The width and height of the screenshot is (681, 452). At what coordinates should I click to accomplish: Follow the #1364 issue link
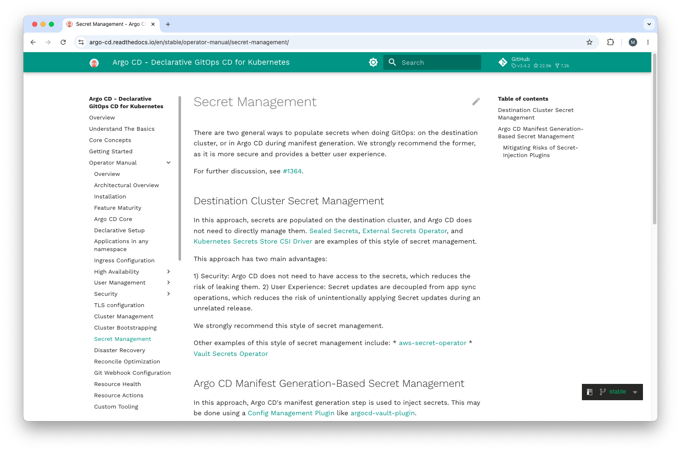tap(292, 171)
